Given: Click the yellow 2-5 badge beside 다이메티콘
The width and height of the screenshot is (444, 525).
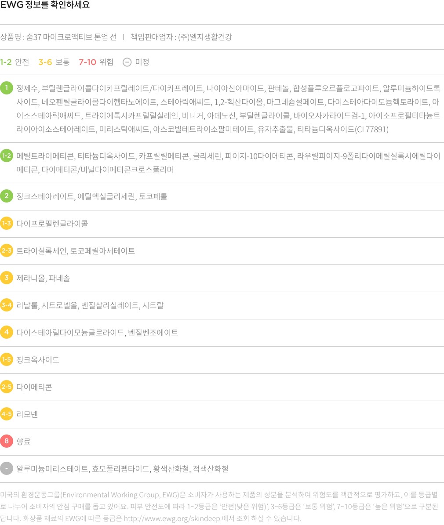Looking at the screenshot, I should point(7,387).
